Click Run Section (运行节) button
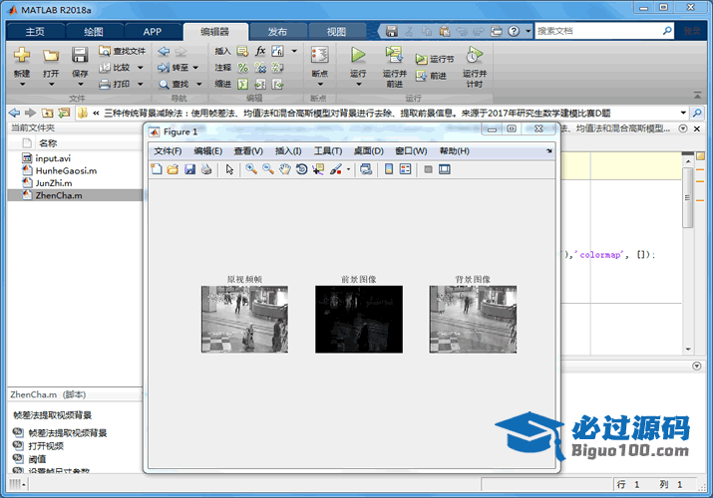Viewport: 713px width, 498px height. tap(434, 59)
